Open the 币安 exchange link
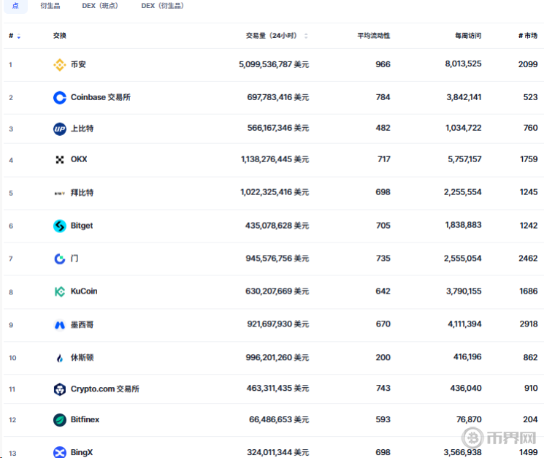The image size is (544, 458). [78, 64]
